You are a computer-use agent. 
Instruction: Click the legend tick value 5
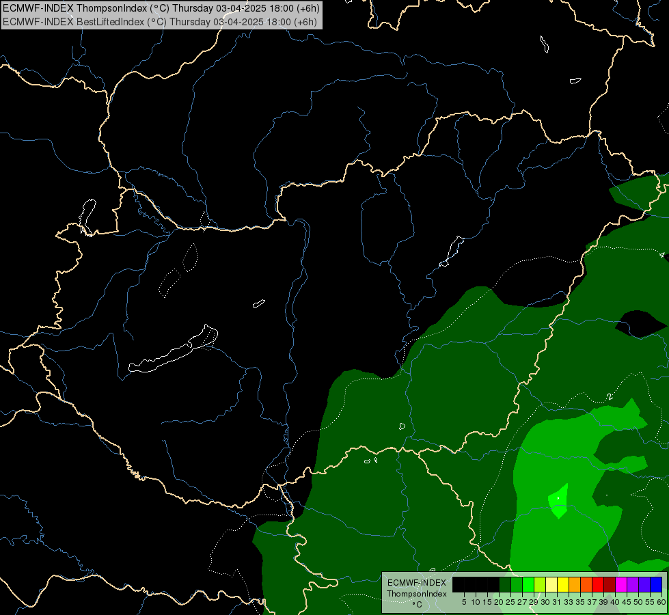point(464,602)
